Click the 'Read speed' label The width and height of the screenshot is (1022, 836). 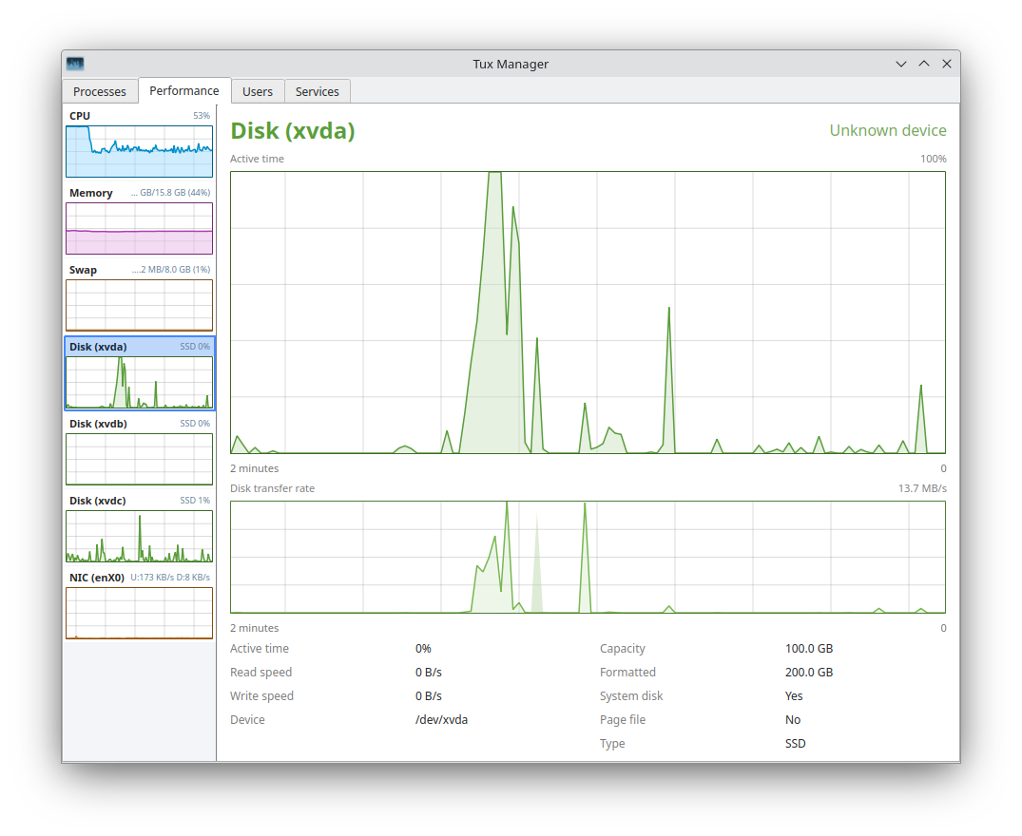pos(260,672)
